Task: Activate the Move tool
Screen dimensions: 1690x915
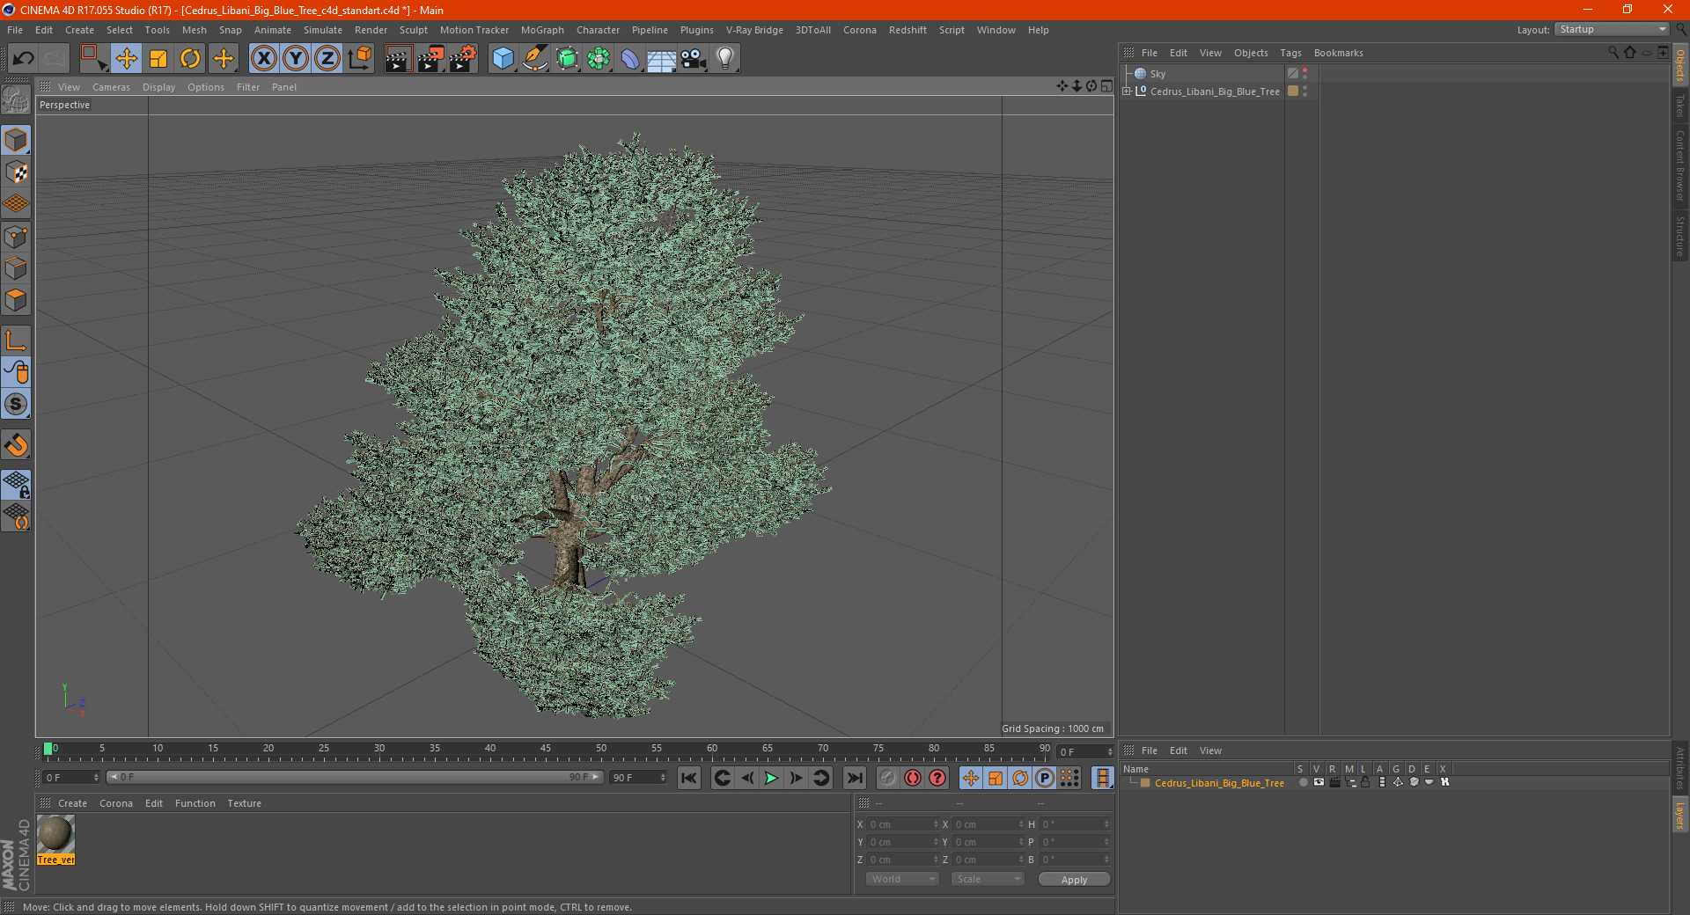Action: (127, 59)
